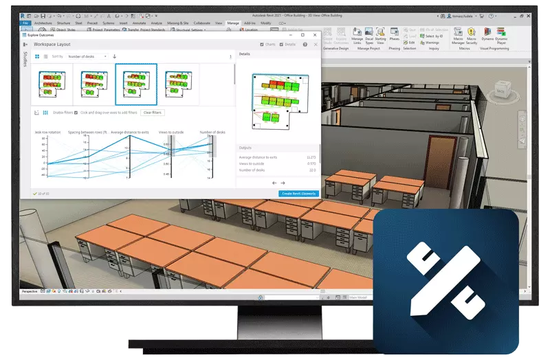Viewport: 550px width, 364px height.
Task: Select scatter plot chart type icon
Action: (x=37, y=113)
